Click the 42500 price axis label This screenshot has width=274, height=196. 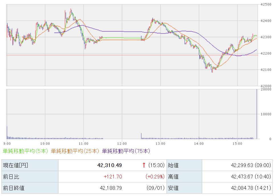(266, 5)
